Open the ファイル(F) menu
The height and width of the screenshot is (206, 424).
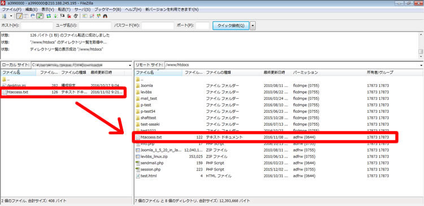coord(11,10)
